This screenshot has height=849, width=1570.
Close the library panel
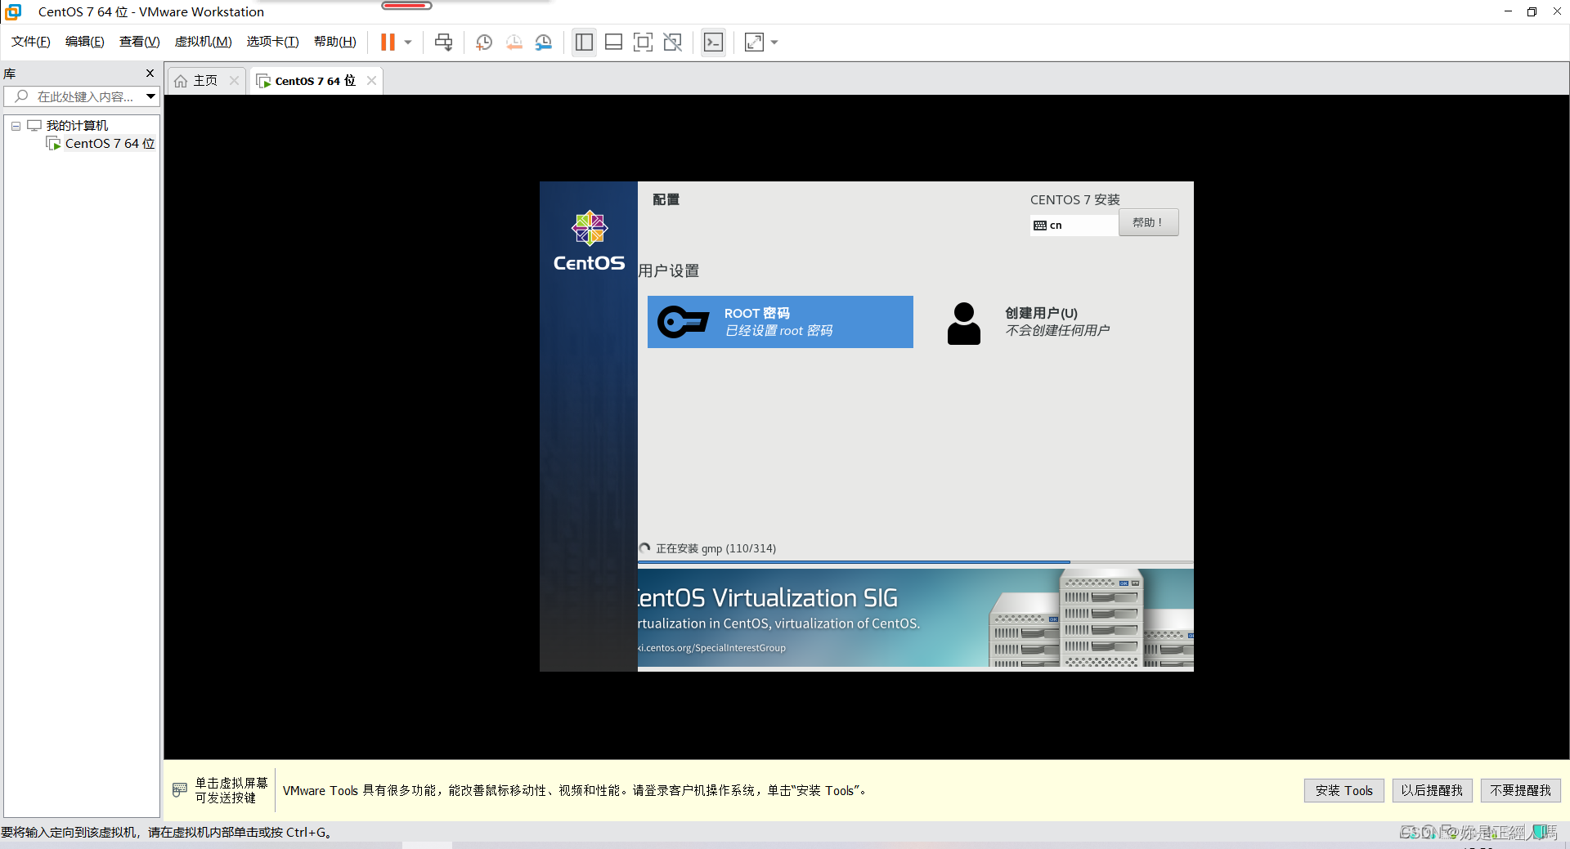pyautogui.click(x=150, y=73)
